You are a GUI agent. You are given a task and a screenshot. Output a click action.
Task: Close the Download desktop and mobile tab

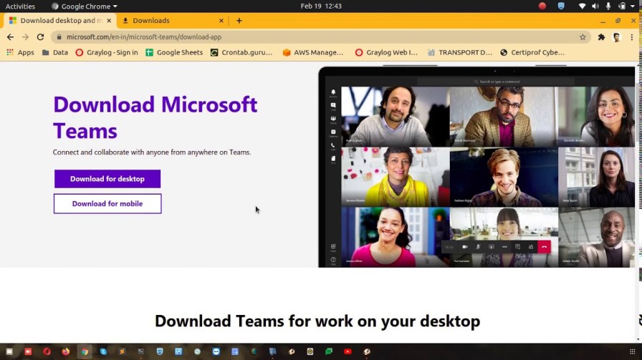(109, 21)
